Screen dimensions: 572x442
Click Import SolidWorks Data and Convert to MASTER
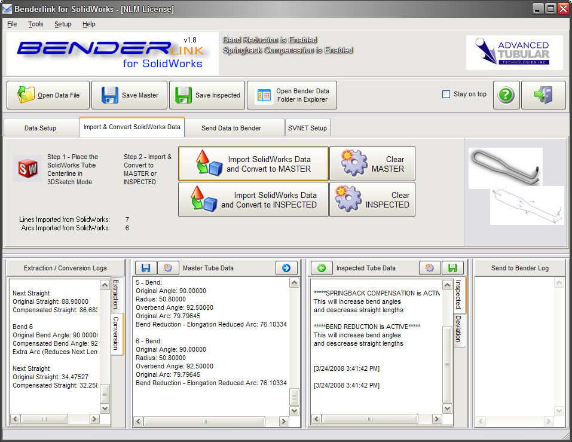[x=253, y=164]
